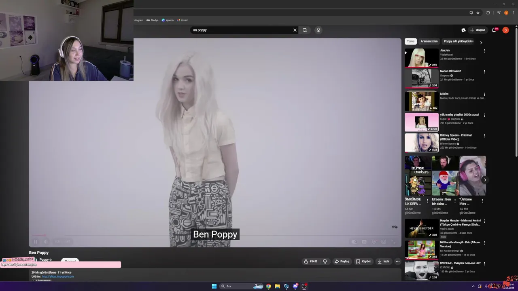Open Neden Olmasın? video
The width and height of the screenshot is (518, 291).
pos(422,79)
